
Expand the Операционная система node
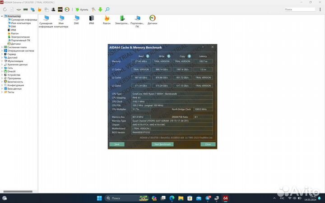pos(2,51)
